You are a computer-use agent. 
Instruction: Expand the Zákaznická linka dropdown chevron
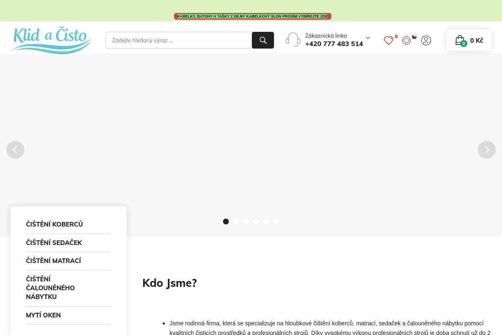(x=368, y=38)
